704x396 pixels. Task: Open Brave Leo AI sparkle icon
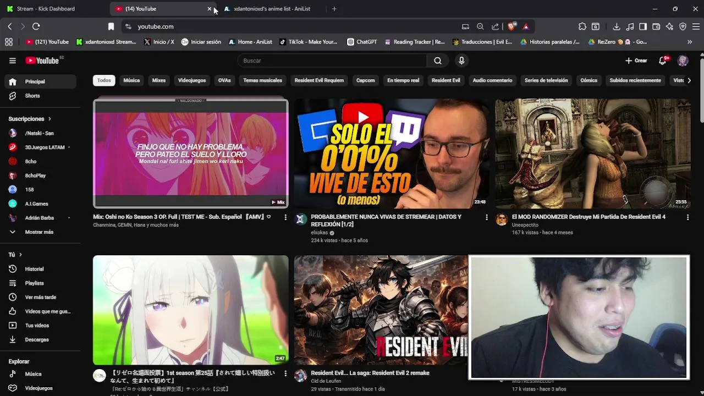click(669, 26)
